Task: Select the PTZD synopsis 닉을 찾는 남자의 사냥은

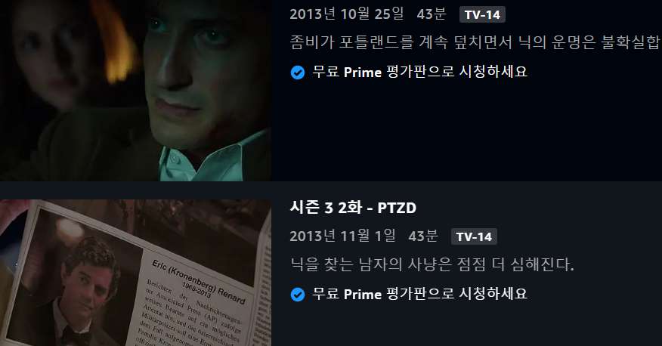Action: pos(432,265)
